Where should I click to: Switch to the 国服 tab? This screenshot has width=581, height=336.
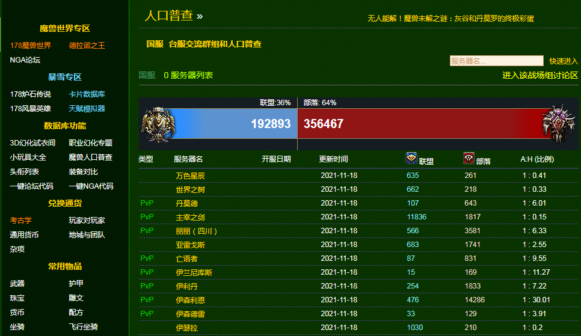(x=155, y=44)
